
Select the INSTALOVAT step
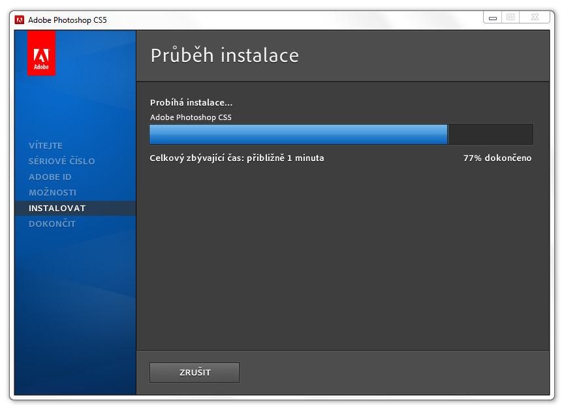coord(75,209)
